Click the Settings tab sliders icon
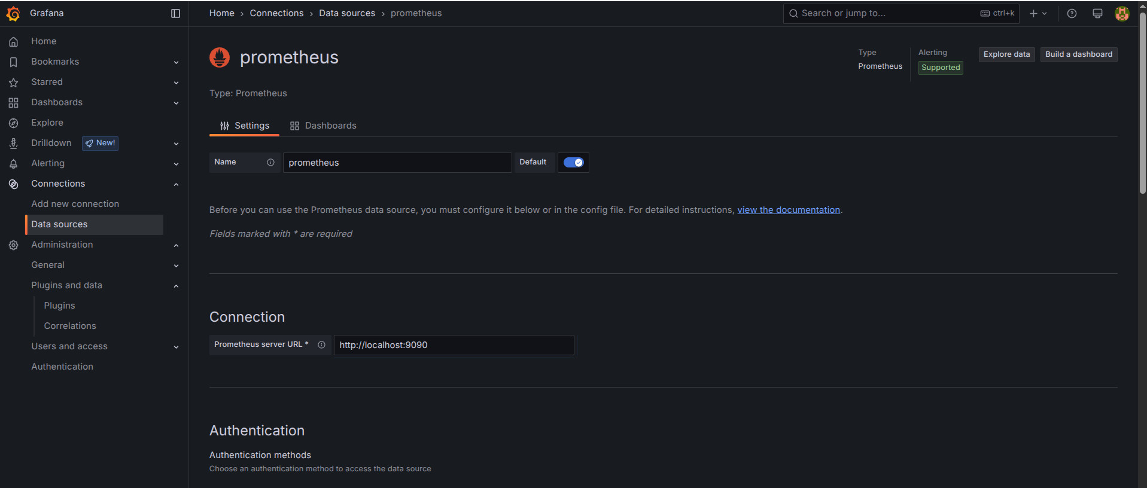 click(x=224, y=126)
